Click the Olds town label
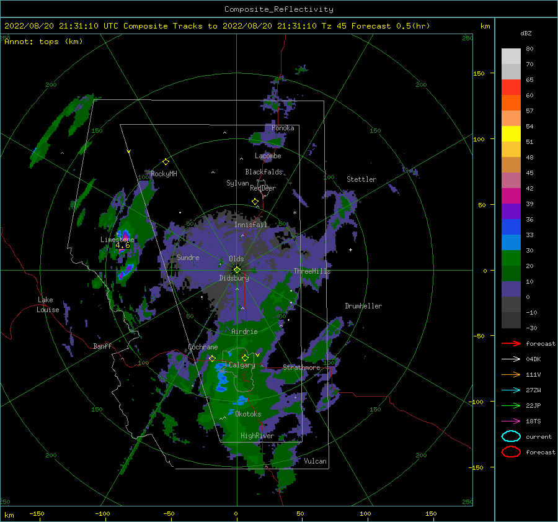Screen dimensions: 558x522 236,259
